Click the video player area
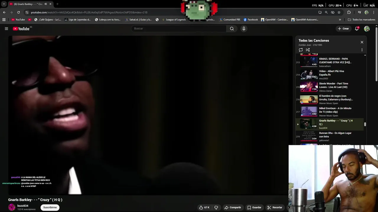This screenshot has width=378, height=212. tap(150, 115)
